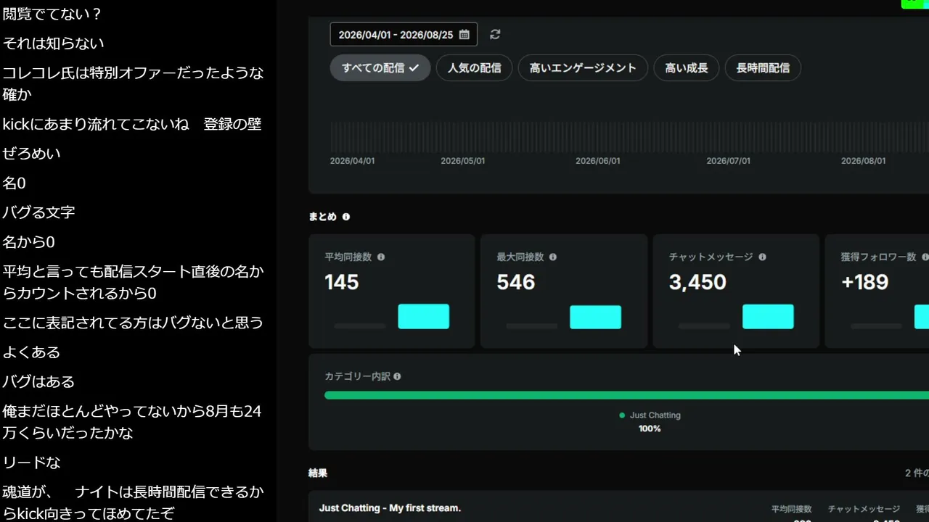Click the 最大同接数 card title
Image resolution: width=929 pixels, height=522 pixels.
(x=520, y=257)
